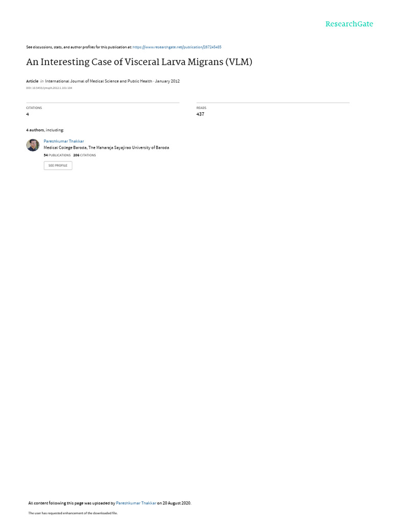Viewport: 393px width, 525px height.
Task: Open the researchgate.net publication URL link
Action: pos(177,47)
